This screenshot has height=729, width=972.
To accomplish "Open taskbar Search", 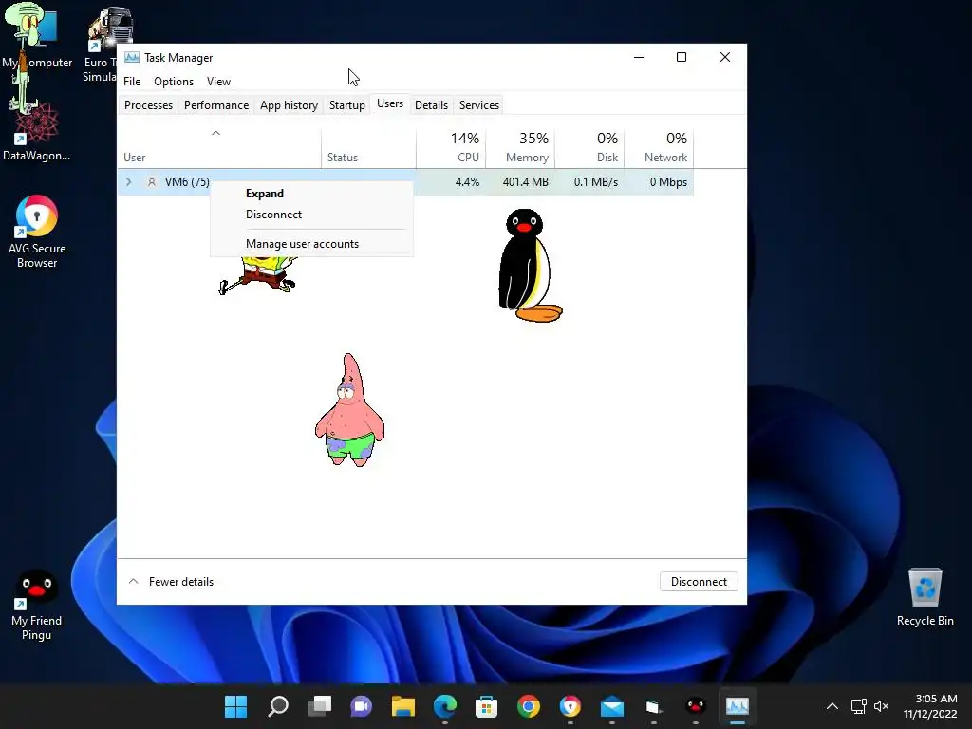I will (278, 706).
